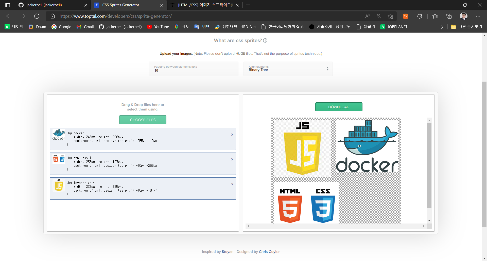The width and height of the screenshot is (487, 261).
Task: Click the CHOOSE FILES button
Action: coord(143,120)
